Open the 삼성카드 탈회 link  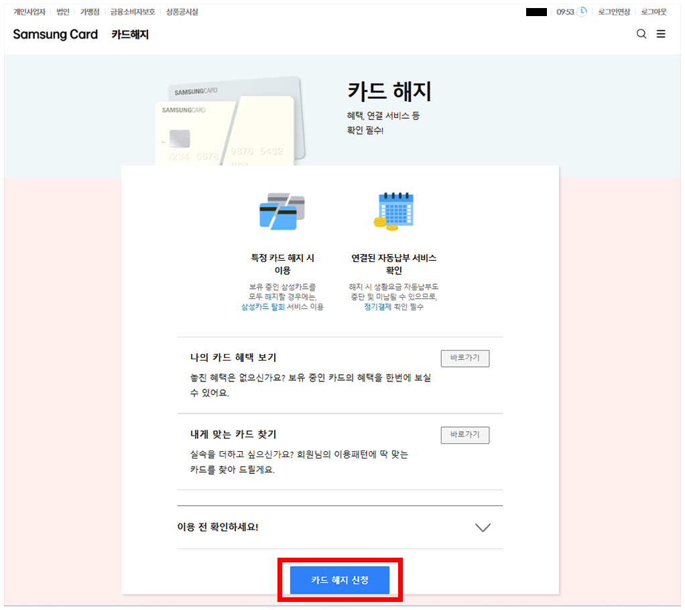tap(263, 306)
